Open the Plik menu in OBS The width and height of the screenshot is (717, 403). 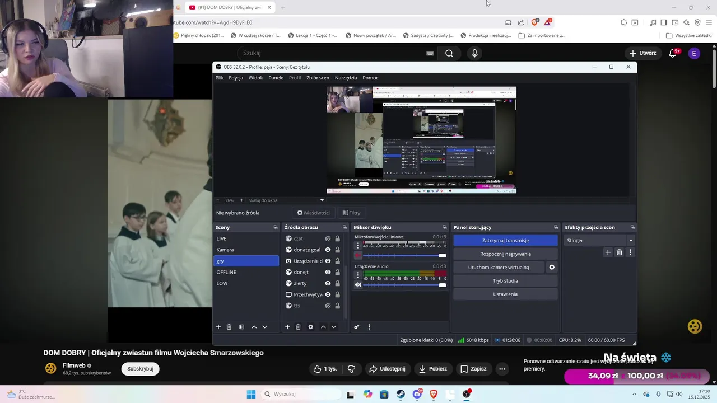[220, 78]
